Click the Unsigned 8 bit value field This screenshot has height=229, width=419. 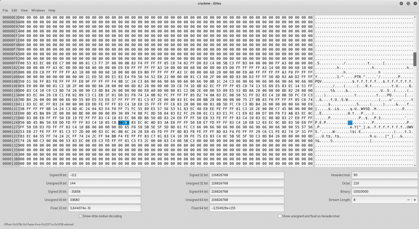pos(104,183)
